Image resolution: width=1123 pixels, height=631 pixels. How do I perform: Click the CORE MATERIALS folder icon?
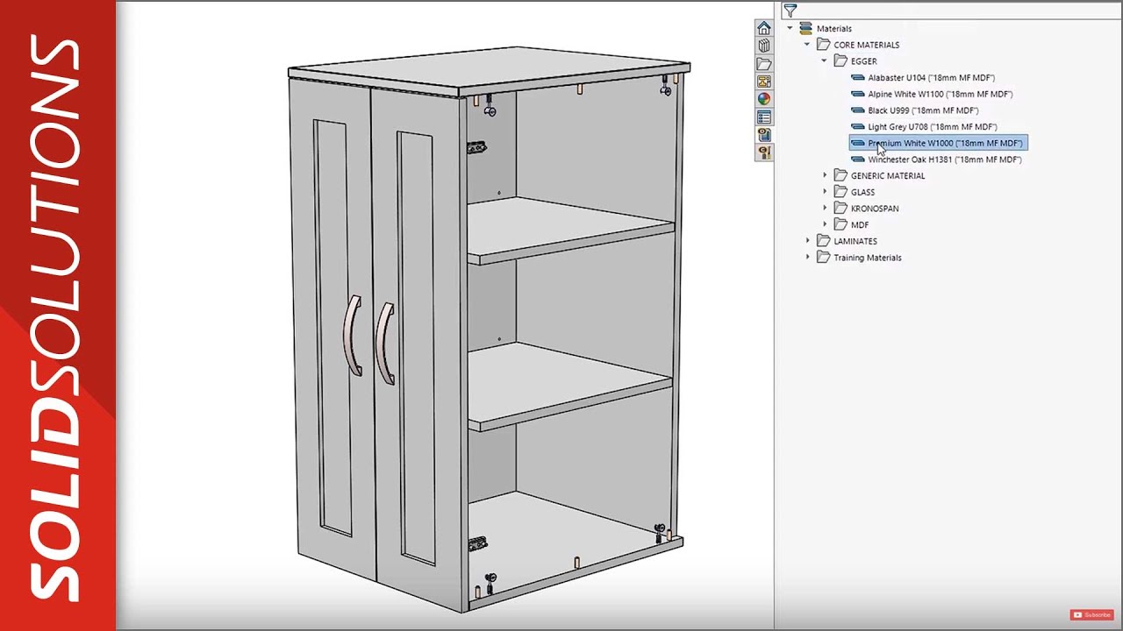(823, 45)
